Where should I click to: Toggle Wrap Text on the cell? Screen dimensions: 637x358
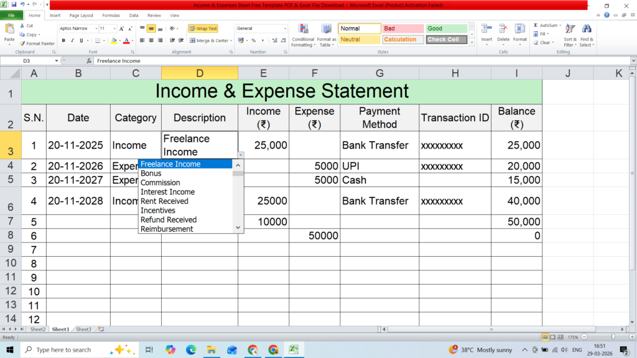coord(203,29)
